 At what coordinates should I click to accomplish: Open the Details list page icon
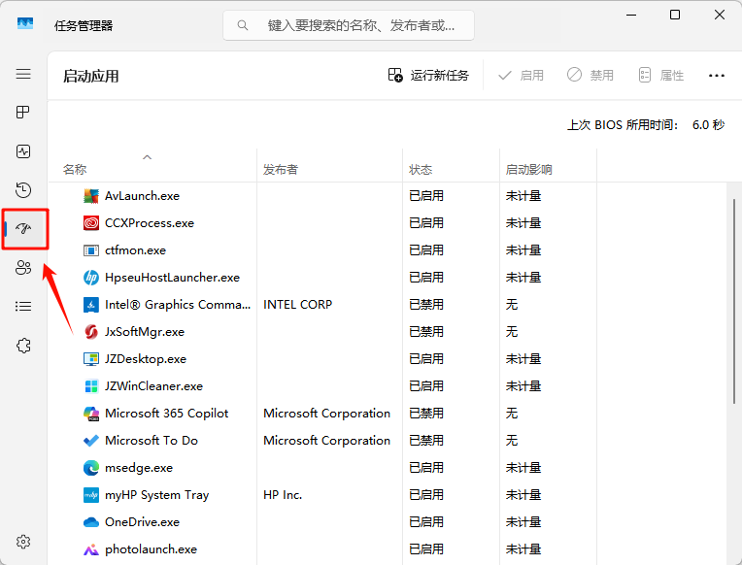pos(23,306)
